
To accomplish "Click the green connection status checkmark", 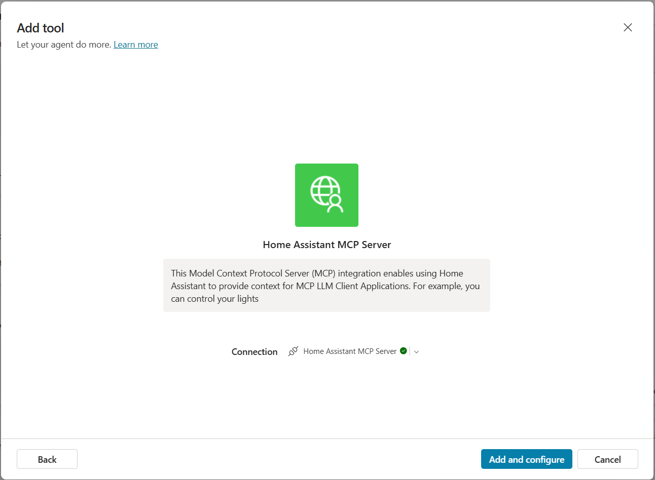I will click(x=404, y=351).
